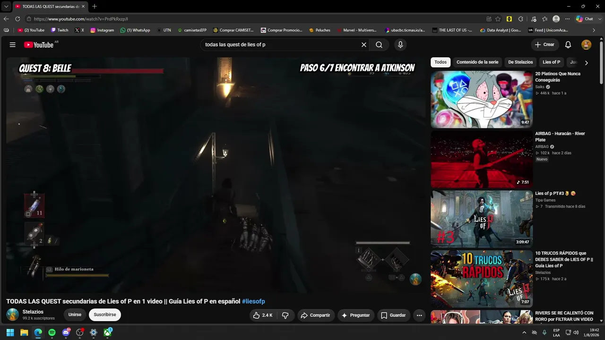Open 'AIRBAG - Huracán - River Plate' title
The height and width of the screenshot is (340, 605).
(x=560, y=136)
